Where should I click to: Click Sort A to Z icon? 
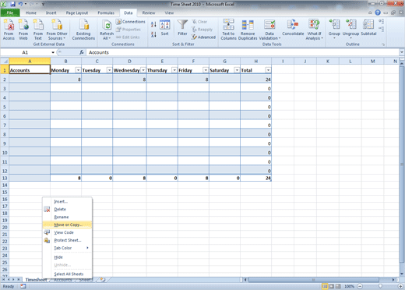(153, 24)
